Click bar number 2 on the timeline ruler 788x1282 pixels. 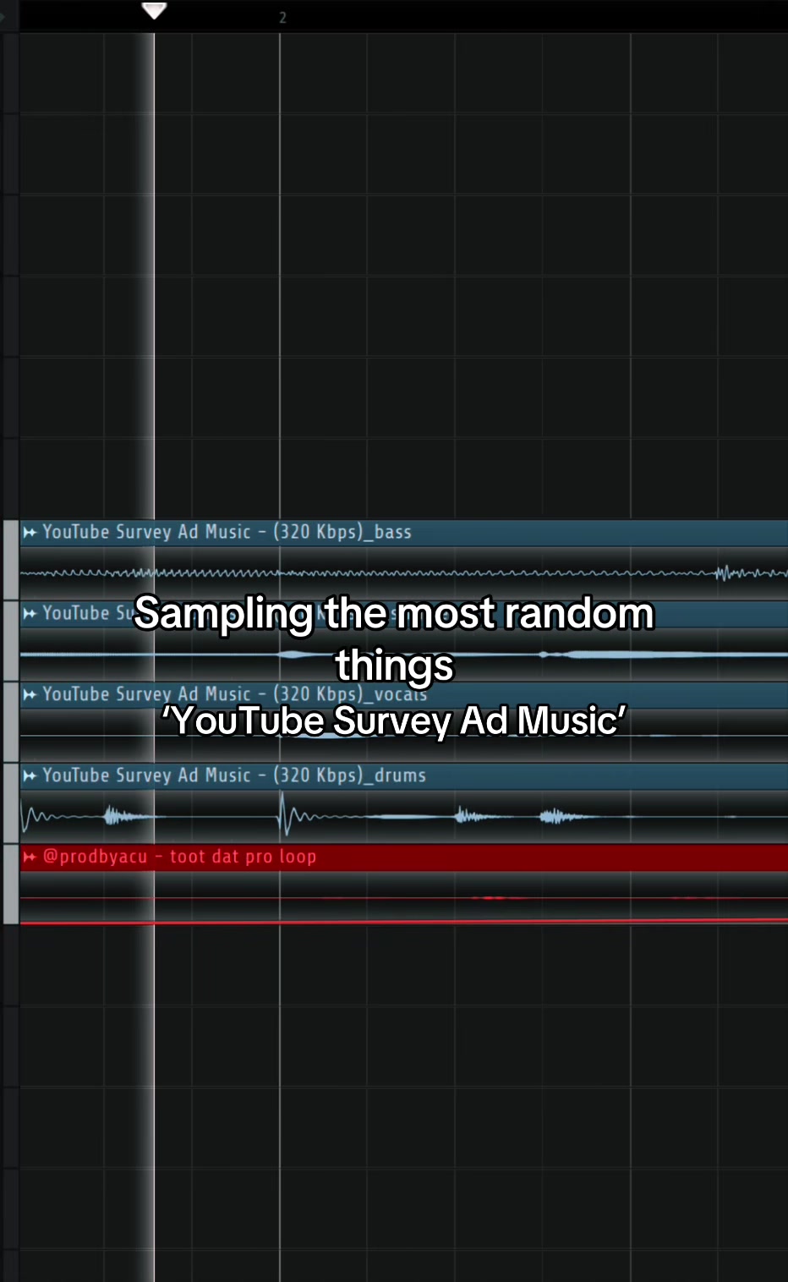[x=282, y=17]
